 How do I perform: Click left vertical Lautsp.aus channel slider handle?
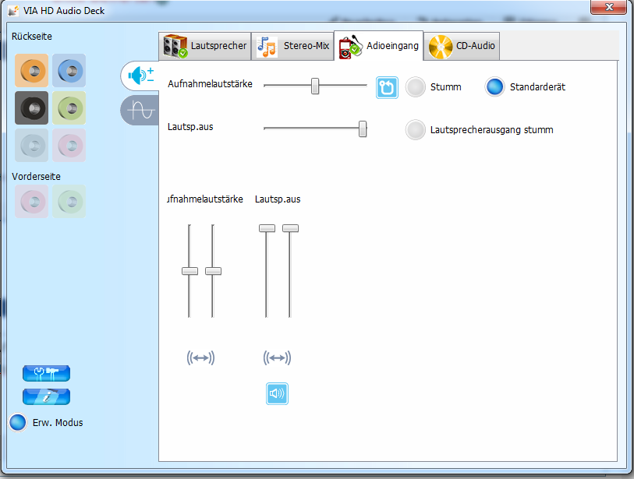point(267,228)
